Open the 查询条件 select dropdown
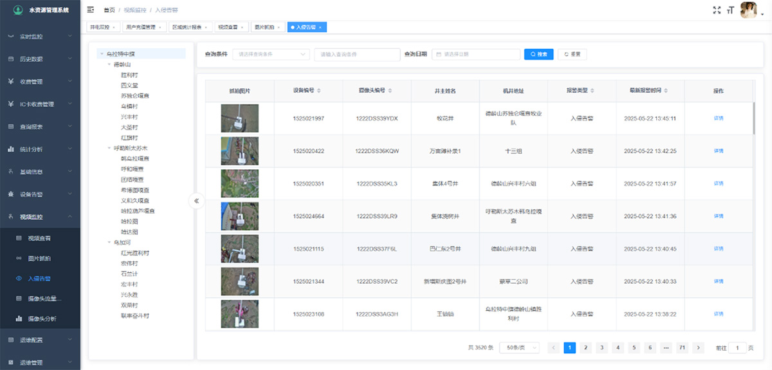 (x=271, y=55)
